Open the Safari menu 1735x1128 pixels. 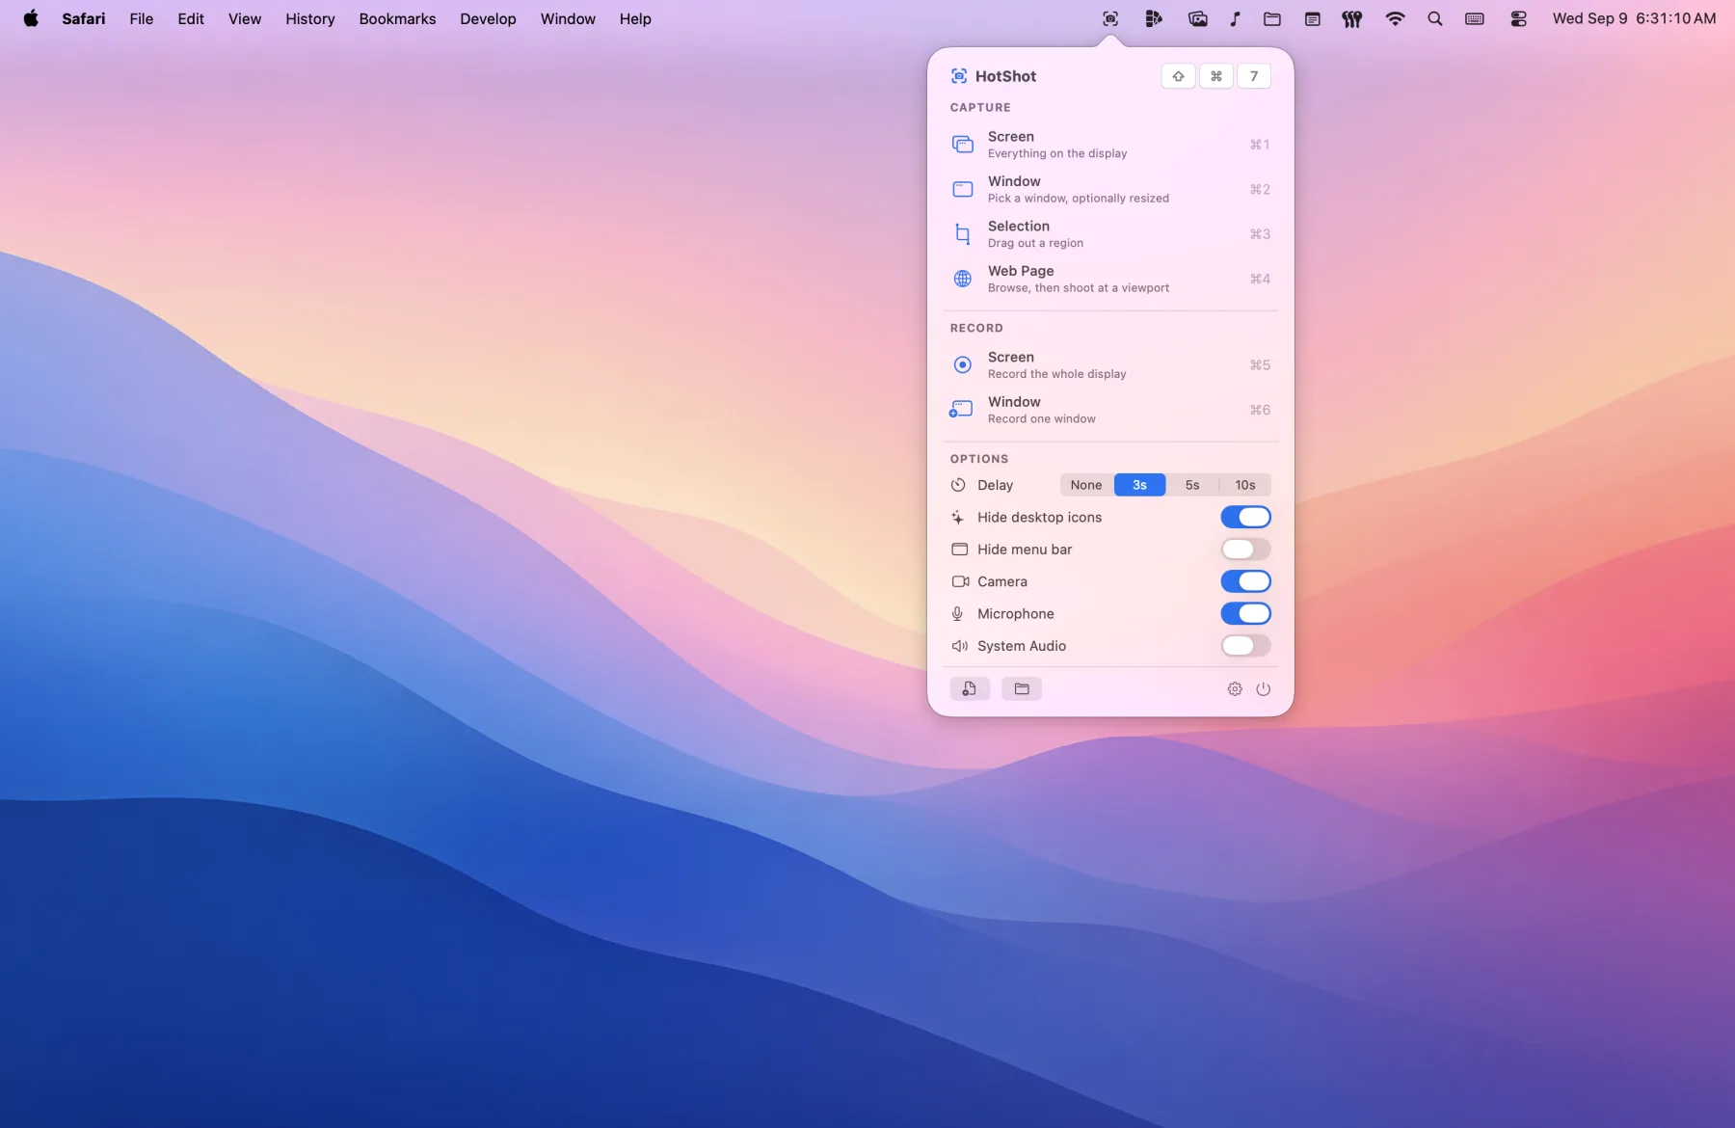click(84, 18)
